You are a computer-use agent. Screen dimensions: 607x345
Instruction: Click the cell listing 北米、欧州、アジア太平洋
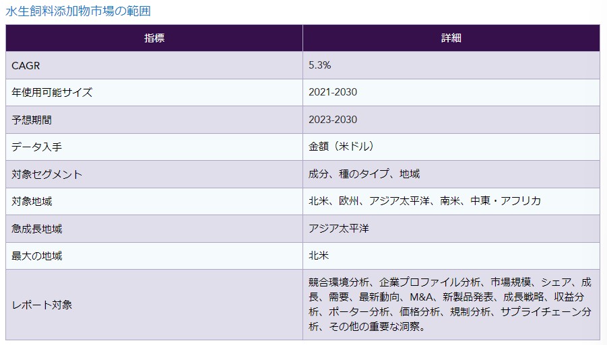451,201
